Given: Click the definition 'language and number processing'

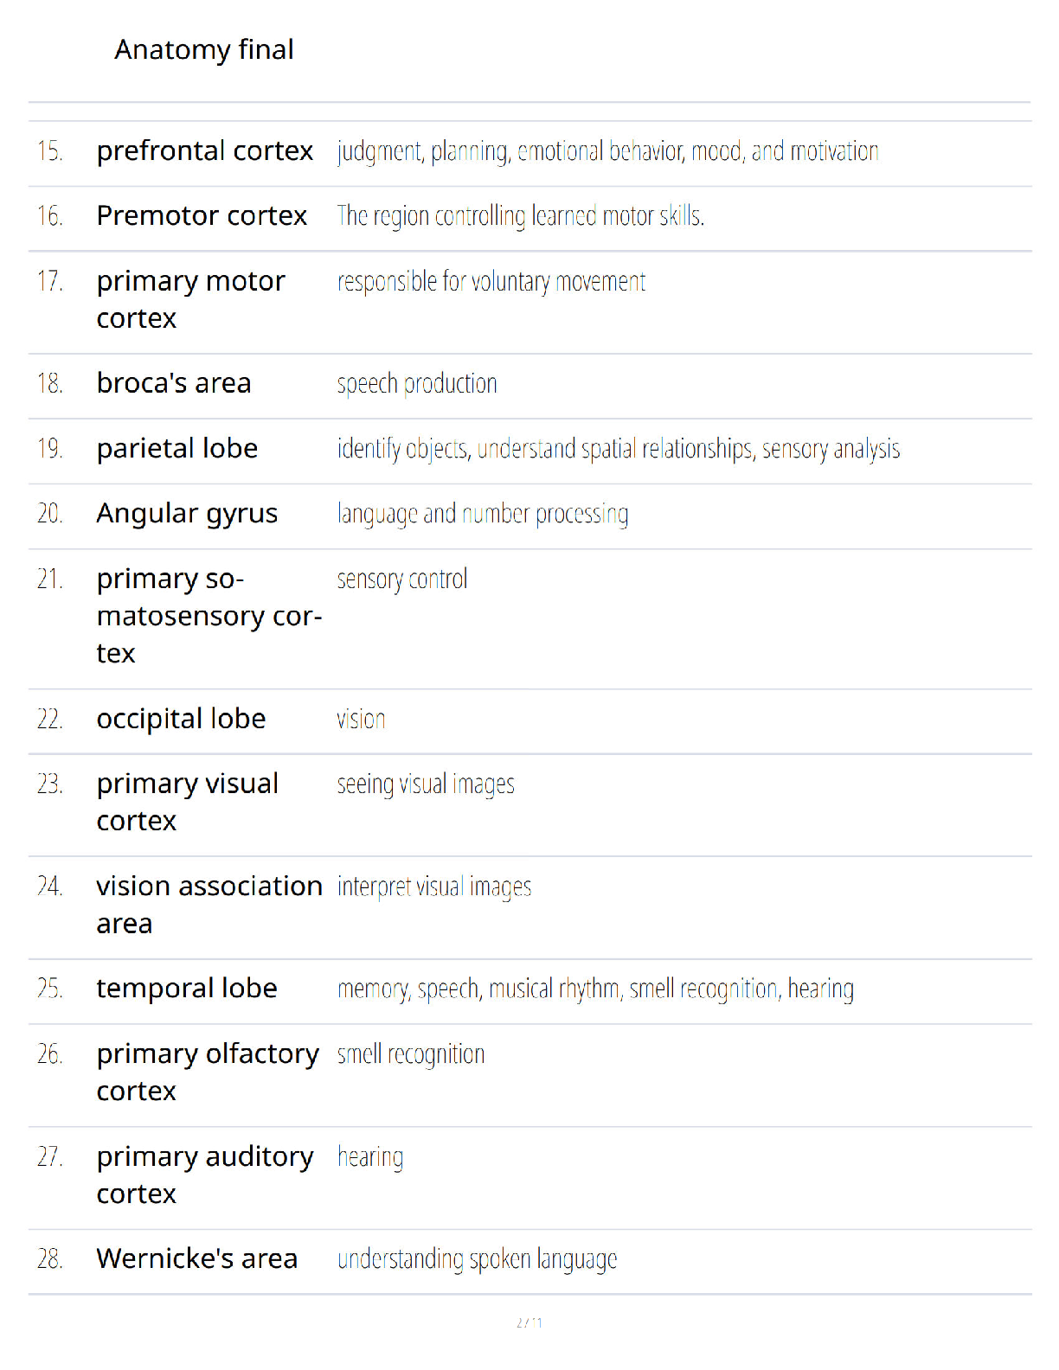Looking at the screenshot, I should pyautogui.click(x=483, y=515).
